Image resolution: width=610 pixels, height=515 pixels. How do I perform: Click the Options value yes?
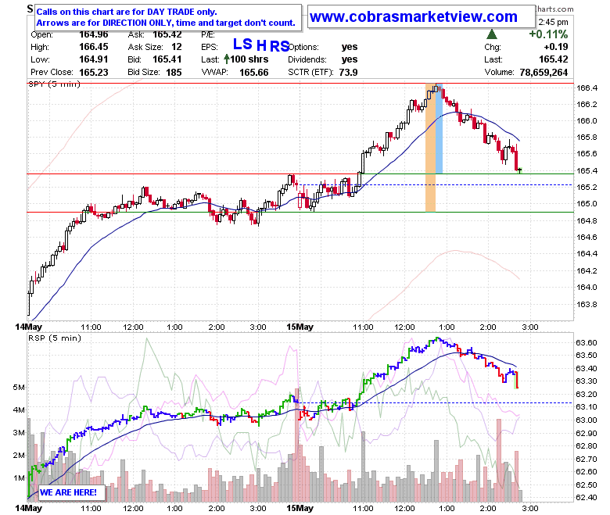350,47
